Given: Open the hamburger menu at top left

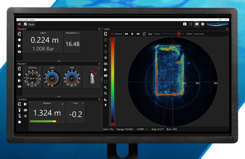Looking at the screenshot, I should point(19,24).
